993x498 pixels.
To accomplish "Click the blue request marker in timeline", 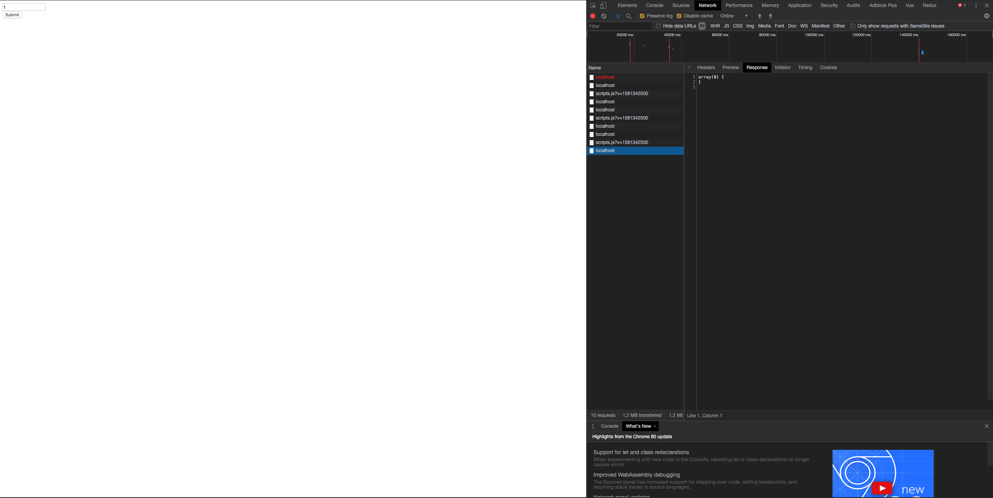I will click(x=922, y=52).
